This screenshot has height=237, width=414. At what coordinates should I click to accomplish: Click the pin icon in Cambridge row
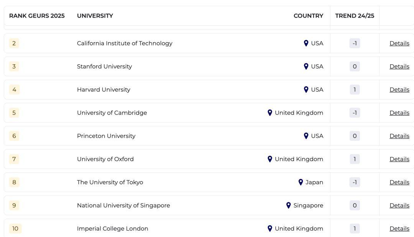(x=270, y=113)
